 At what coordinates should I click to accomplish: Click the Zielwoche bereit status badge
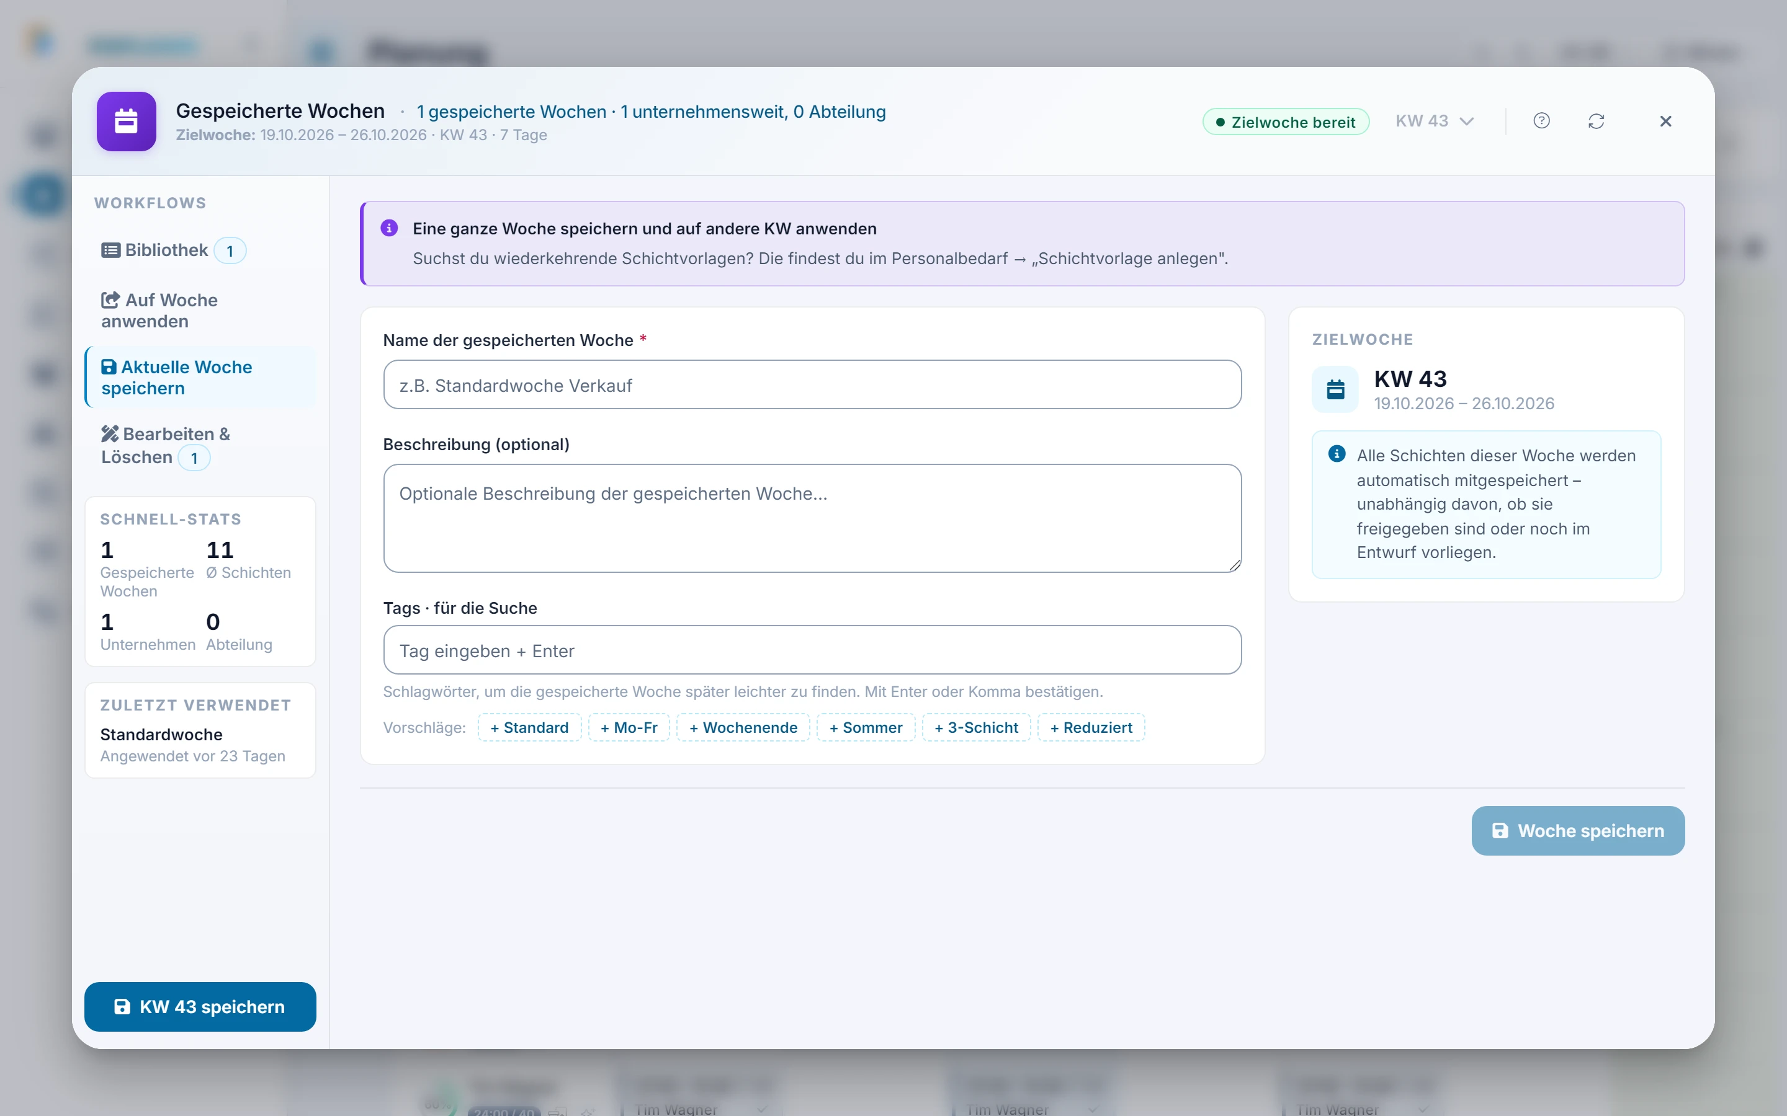coord(1286,122)
